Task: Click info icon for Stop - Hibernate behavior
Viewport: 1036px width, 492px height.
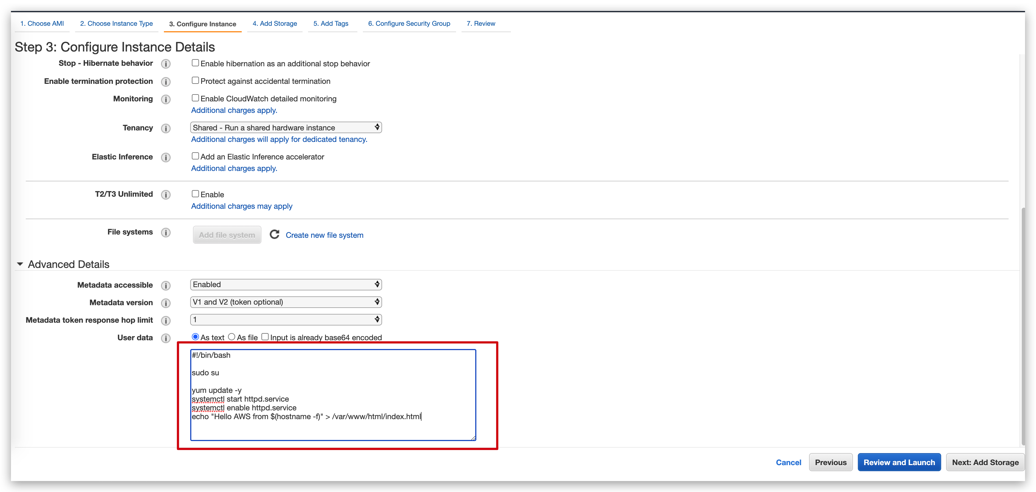Action: coord(166,64)
